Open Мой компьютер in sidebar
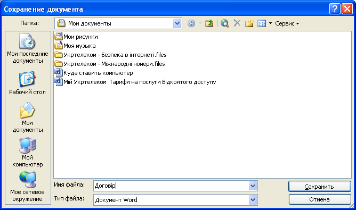Image resolution: width=356 pixels, height=210 pixels. [x=28, y=152]
